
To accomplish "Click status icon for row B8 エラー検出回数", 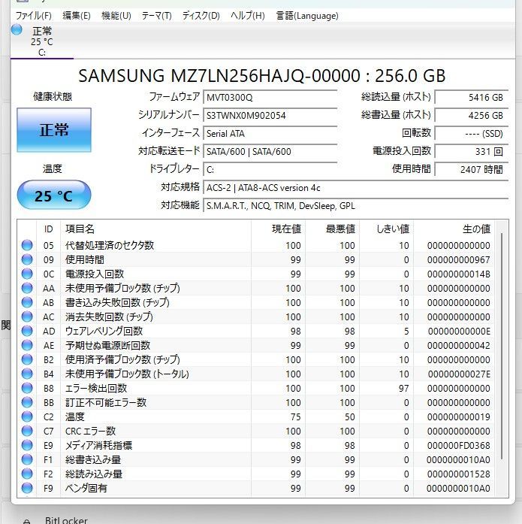I will [x=27, y=389].
